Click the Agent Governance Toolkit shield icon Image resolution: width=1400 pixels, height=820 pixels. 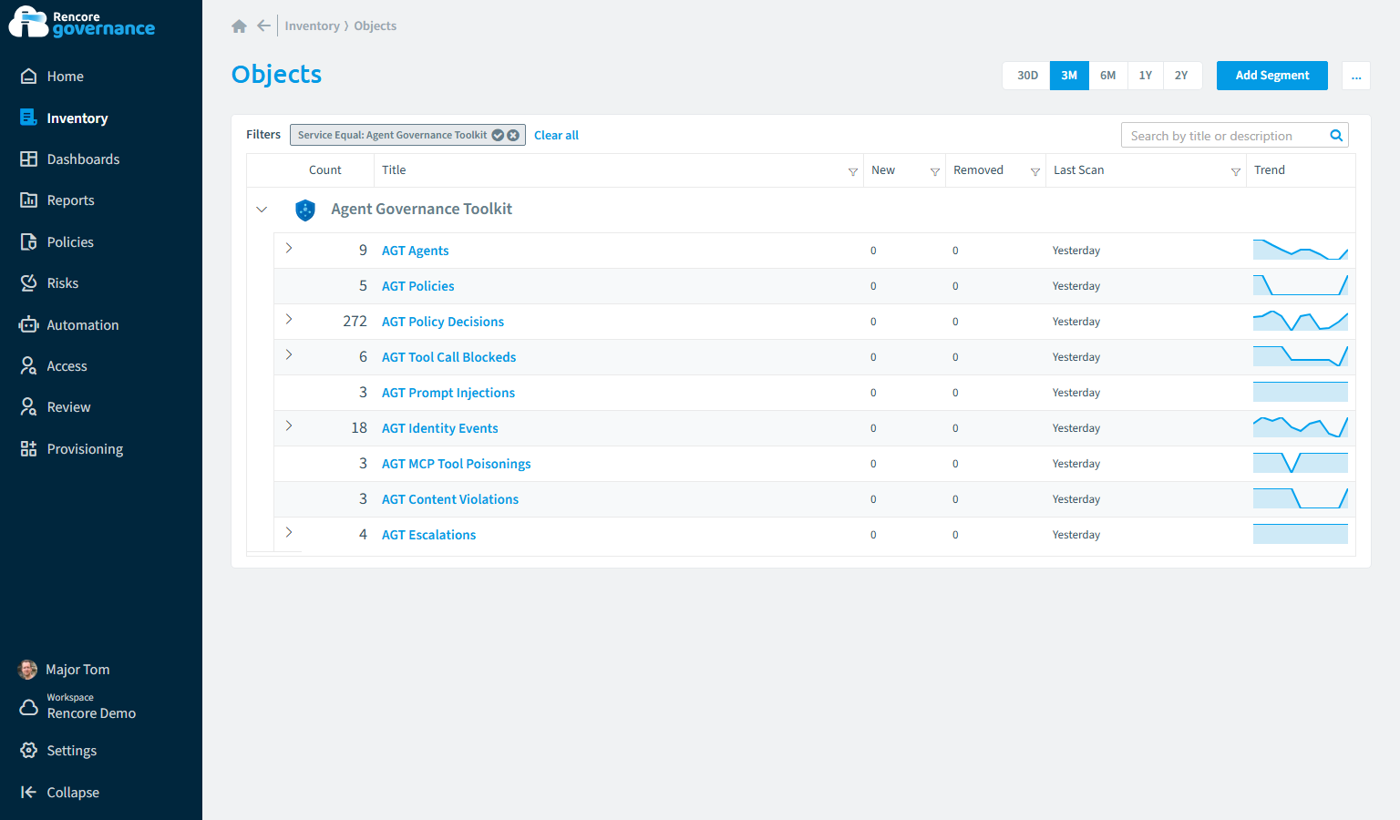tap(305, 210)
